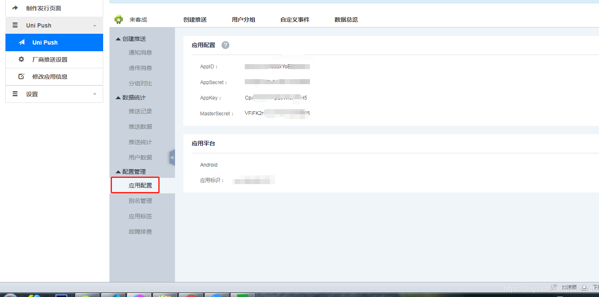Screen dimensions: 599x297
Task: Open 透传消息 in the sidebar
Action: 140,68
